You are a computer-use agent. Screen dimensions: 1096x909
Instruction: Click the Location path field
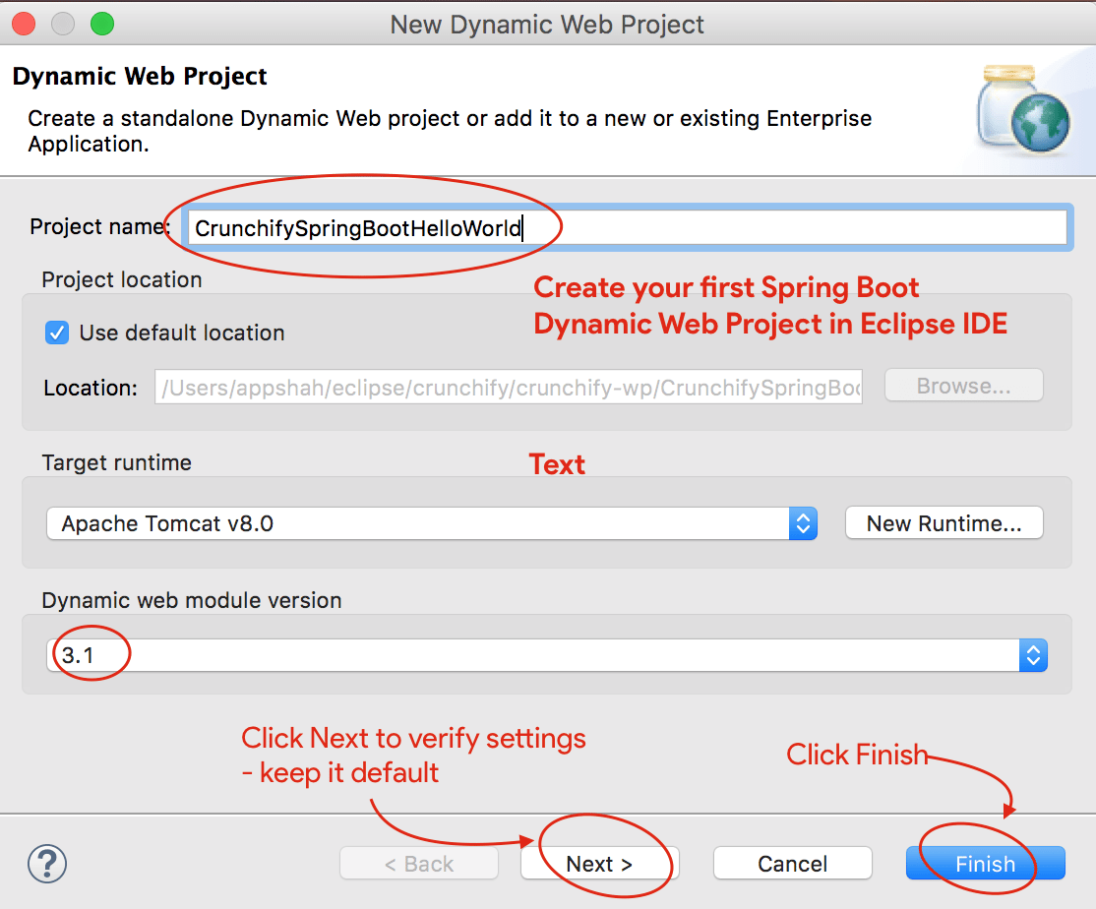coord(508,387)
